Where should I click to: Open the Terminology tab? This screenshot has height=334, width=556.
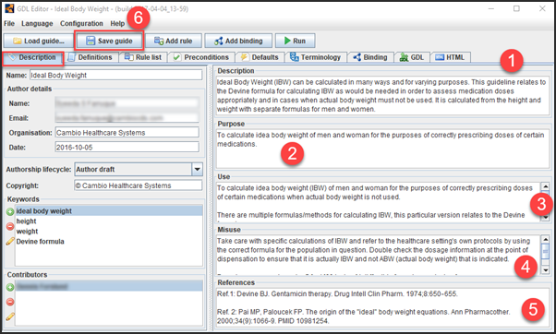tap(316, 57)
